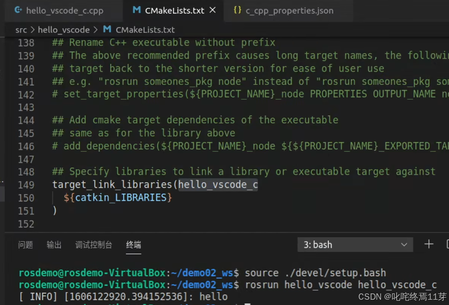This screenshot has width=449, height=305.
Task: Open the 调试控制台 (Debug Console) panel tab
Action: click(x=94, y=245)
